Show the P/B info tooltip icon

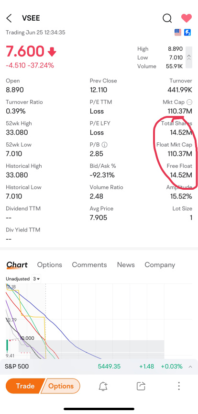[x=105, y=145]
